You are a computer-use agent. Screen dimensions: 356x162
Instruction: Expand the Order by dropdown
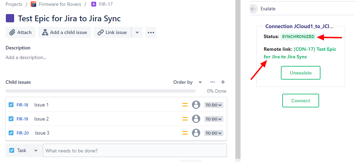pos(187,82)
